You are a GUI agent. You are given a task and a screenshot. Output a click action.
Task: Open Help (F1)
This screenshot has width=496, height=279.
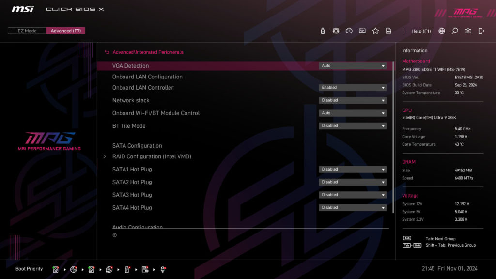[421, 31]
